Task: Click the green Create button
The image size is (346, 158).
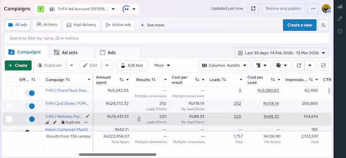Action: point(18,65)
